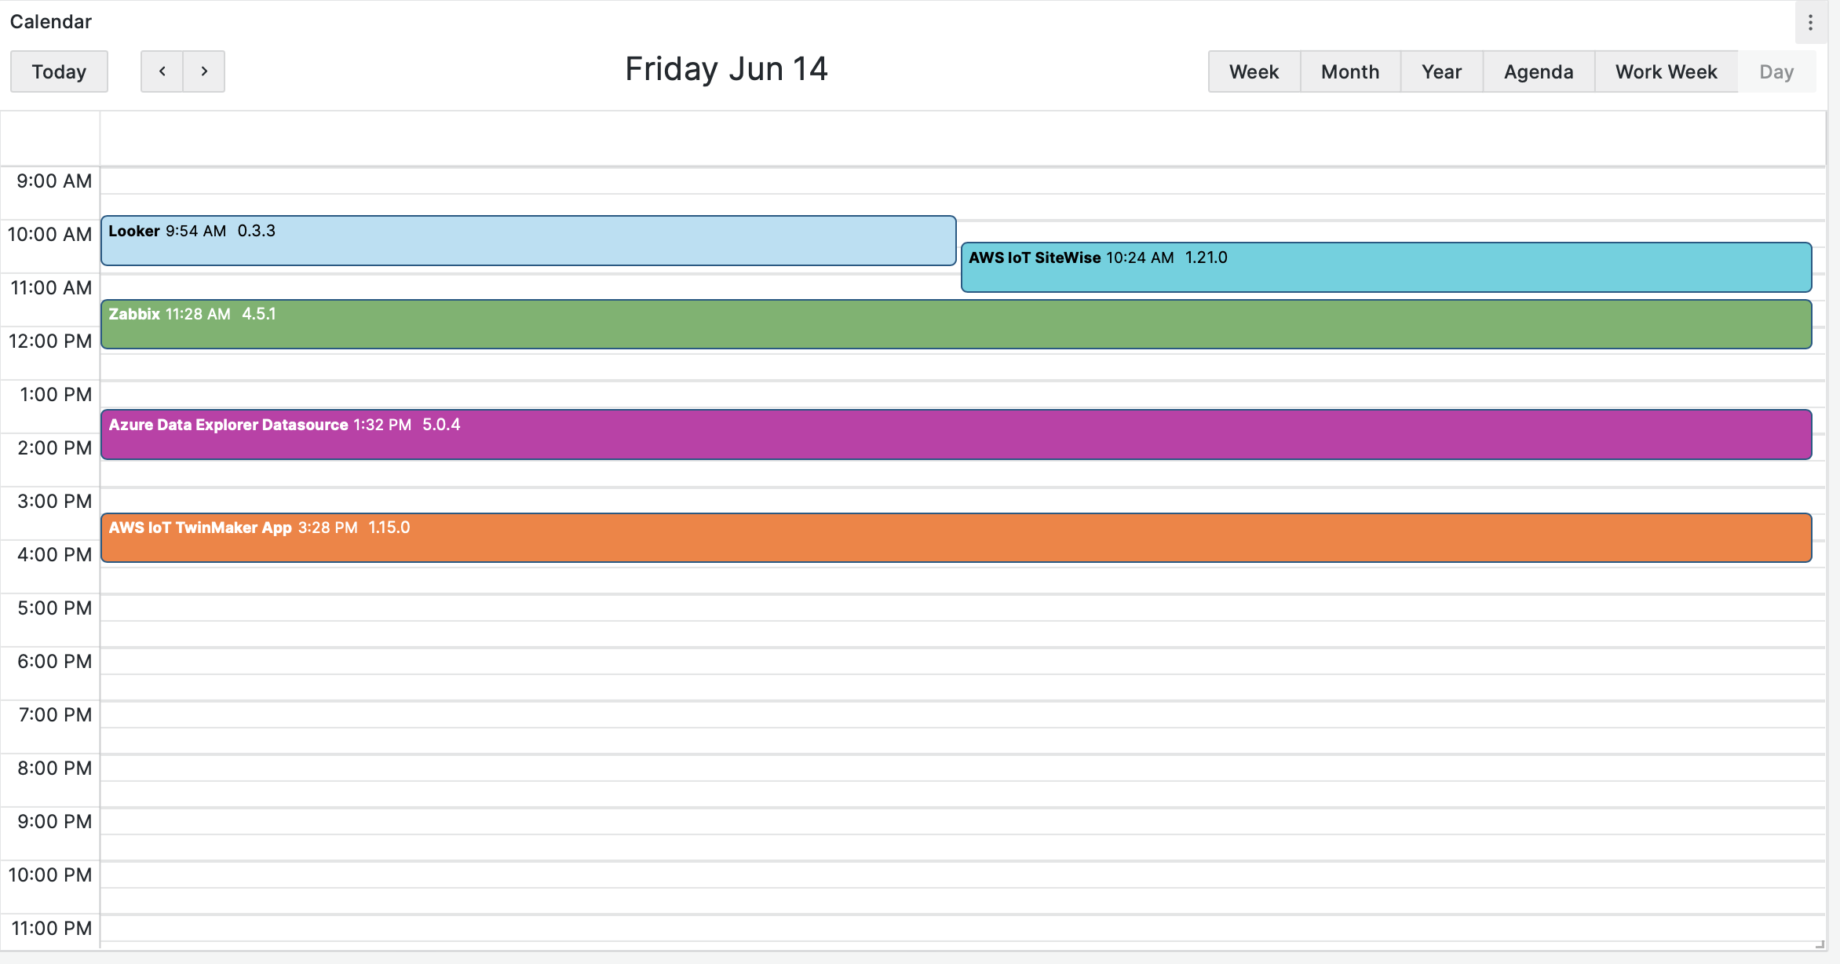The image size is (1840, 964).
Task: Open the Looker 0.3.3 event
Action: (x=528, y=241)
